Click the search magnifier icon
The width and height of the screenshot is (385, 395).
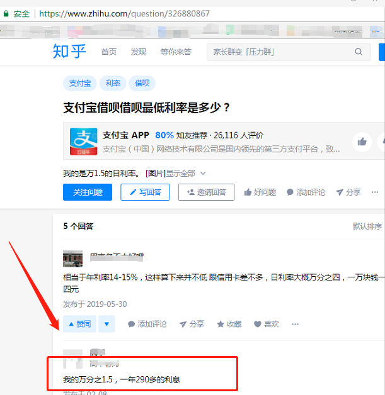tap(359, 52)
